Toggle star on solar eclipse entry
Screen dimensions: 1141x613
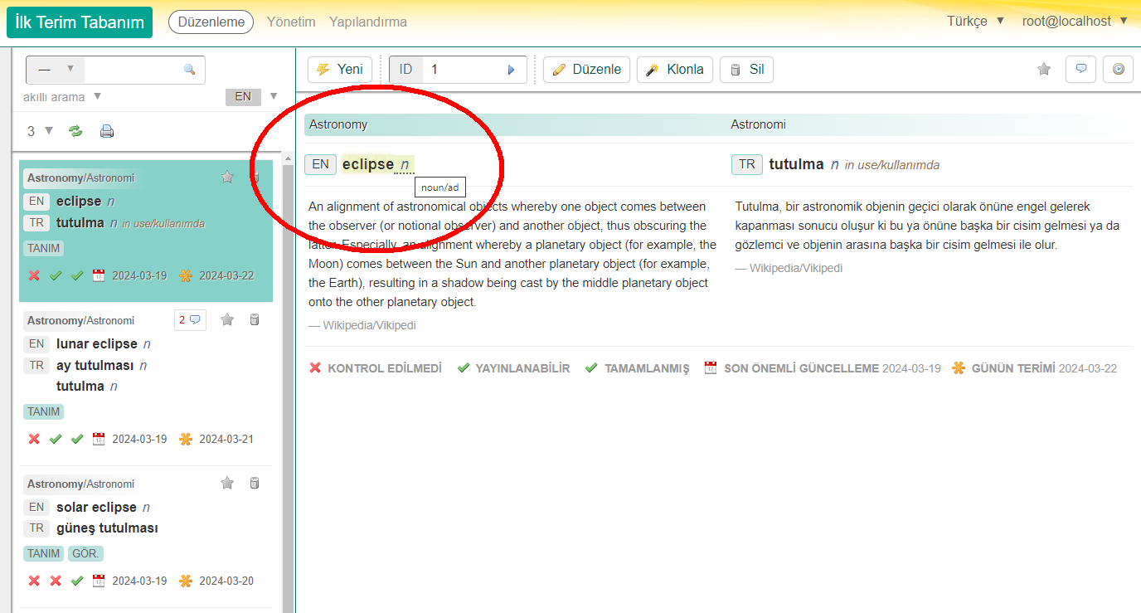pyautogui.click(x=227, y=483)
